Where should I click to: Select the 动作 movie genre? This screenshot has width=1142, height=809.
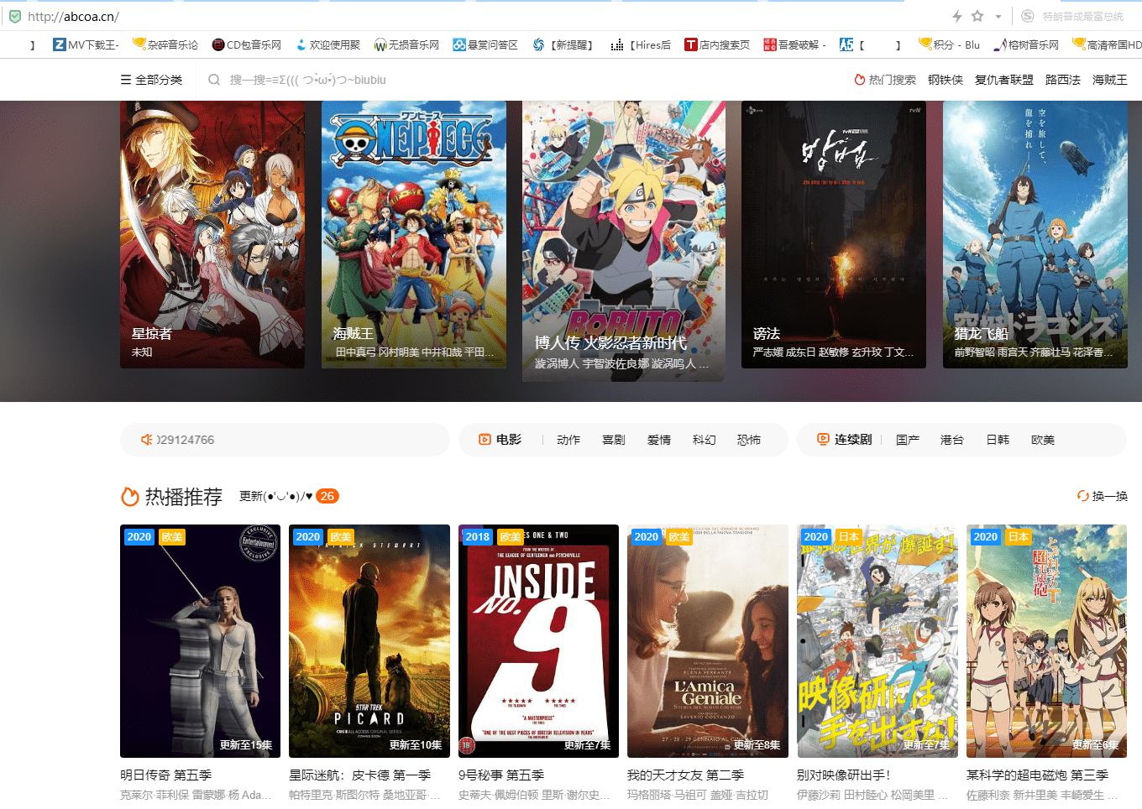(568, 440)
